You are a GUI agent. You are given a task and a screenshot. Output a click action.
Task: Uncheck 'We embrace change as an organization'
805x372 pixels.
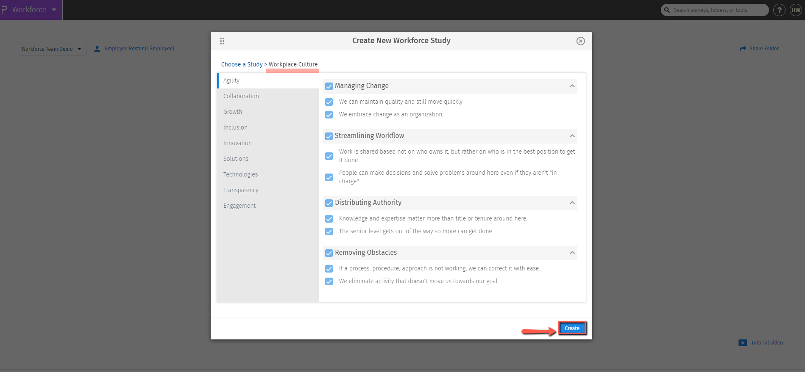[329, 115]
